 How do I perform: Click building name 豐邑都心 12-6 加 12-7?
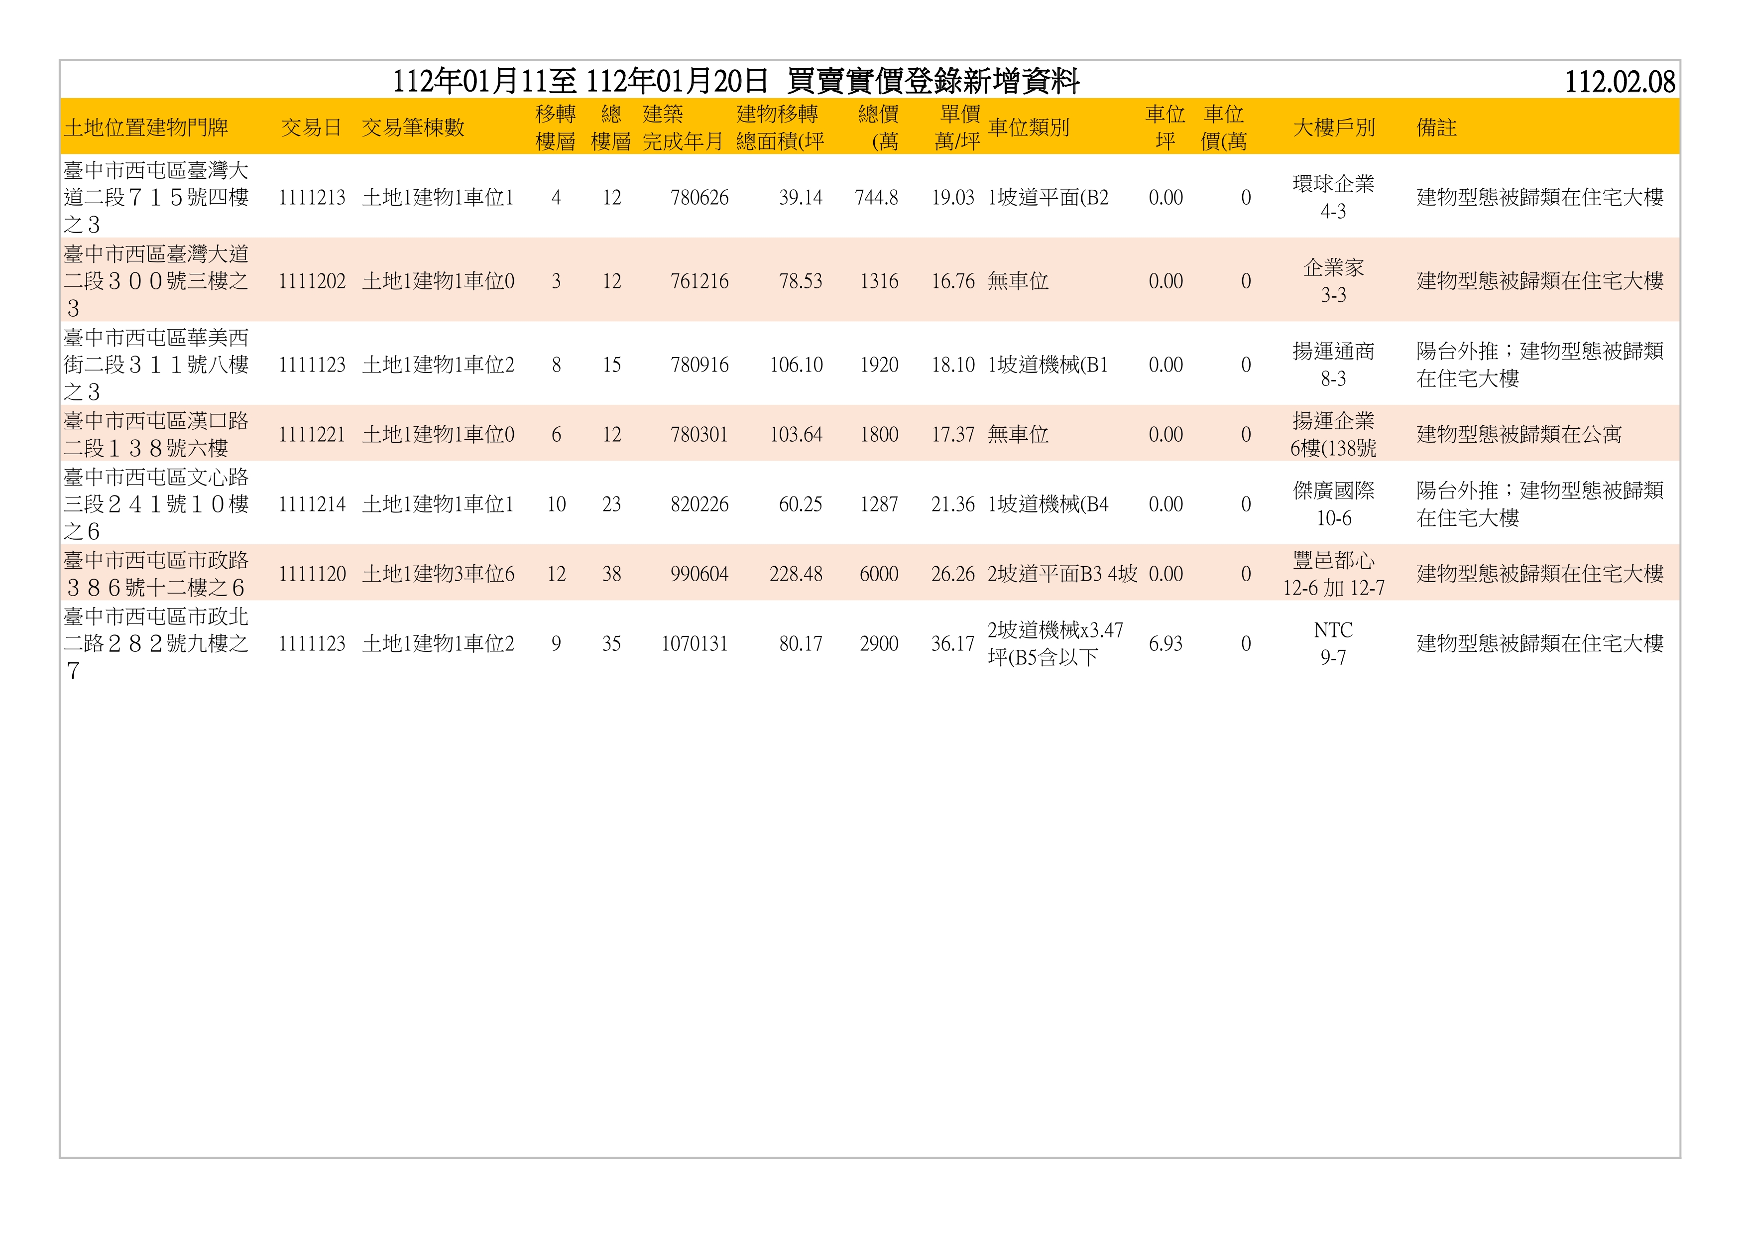click(x=1334, y=573)
